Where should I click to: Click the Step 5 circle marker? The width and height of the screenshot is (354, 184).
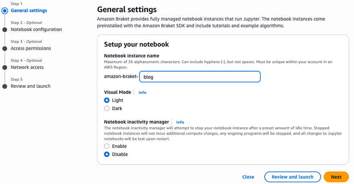(x=5, y=86)
